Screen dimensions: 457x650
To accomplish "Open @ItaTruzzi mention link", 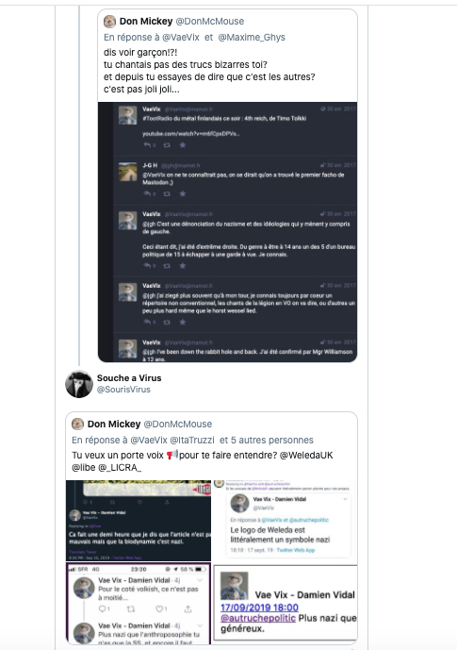I will pyautogui.click(x=192, y=441).
